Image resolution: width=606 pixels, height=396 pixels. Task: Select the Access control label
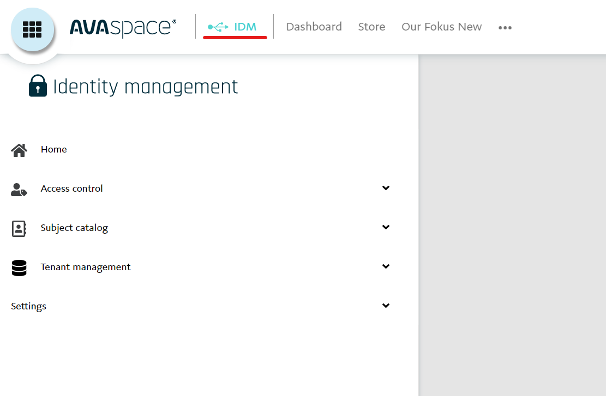click(x=72, y=188)
